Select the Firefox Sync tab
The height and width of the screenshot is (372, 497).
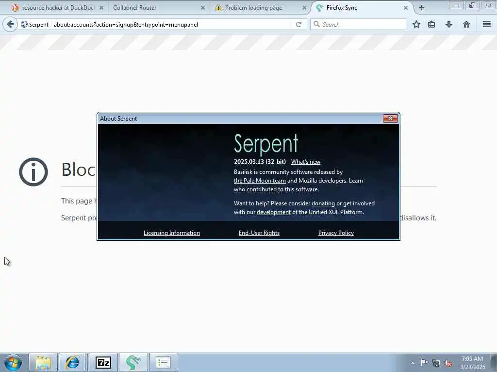click(361, 8)
